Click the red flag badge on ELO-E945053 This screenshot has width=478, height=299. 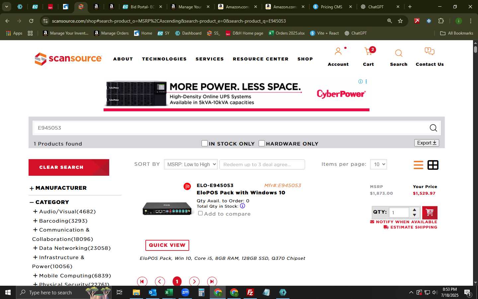[187, 186]
